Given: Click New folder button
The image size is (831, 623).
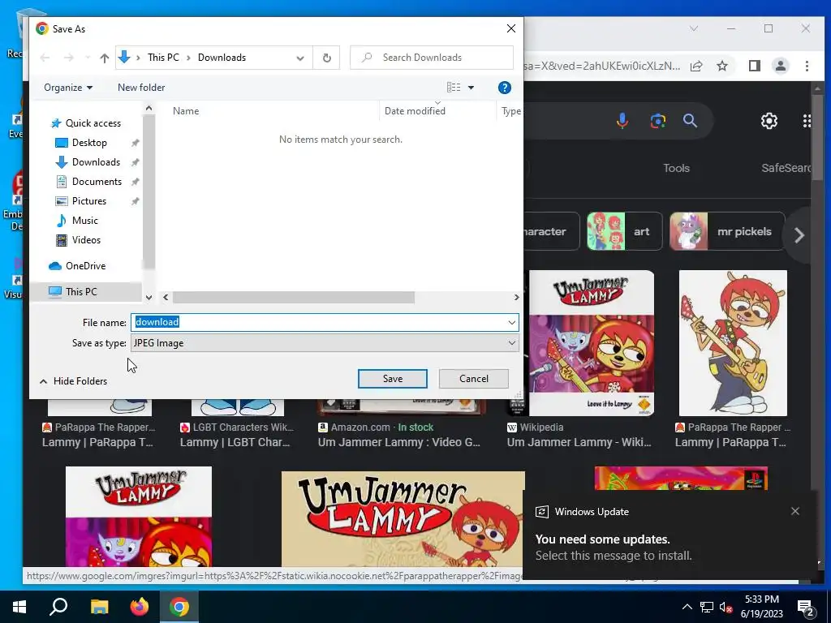Looking at the screenshot, I should tap(141, 88).
